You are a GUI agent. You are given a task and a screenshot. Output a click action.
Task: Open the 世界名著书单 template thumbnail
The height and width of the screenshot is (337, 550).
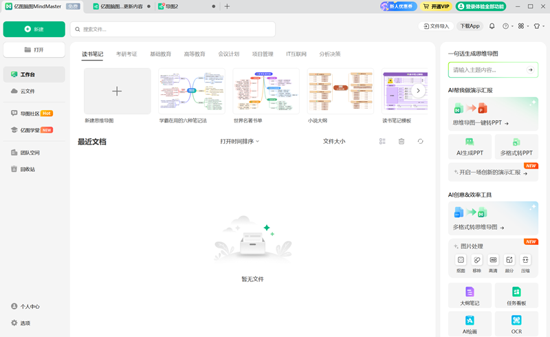point(266,91)
